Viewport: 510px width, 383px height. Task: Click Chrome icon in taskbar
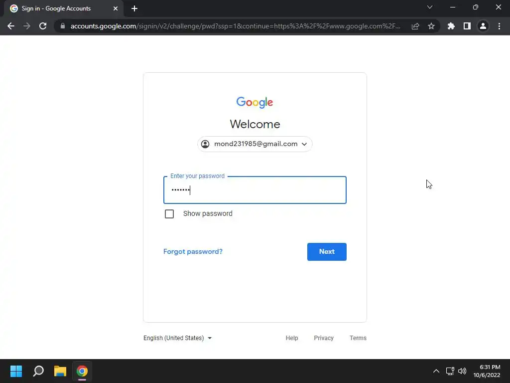pyautogui.click(x=82, y=371)
